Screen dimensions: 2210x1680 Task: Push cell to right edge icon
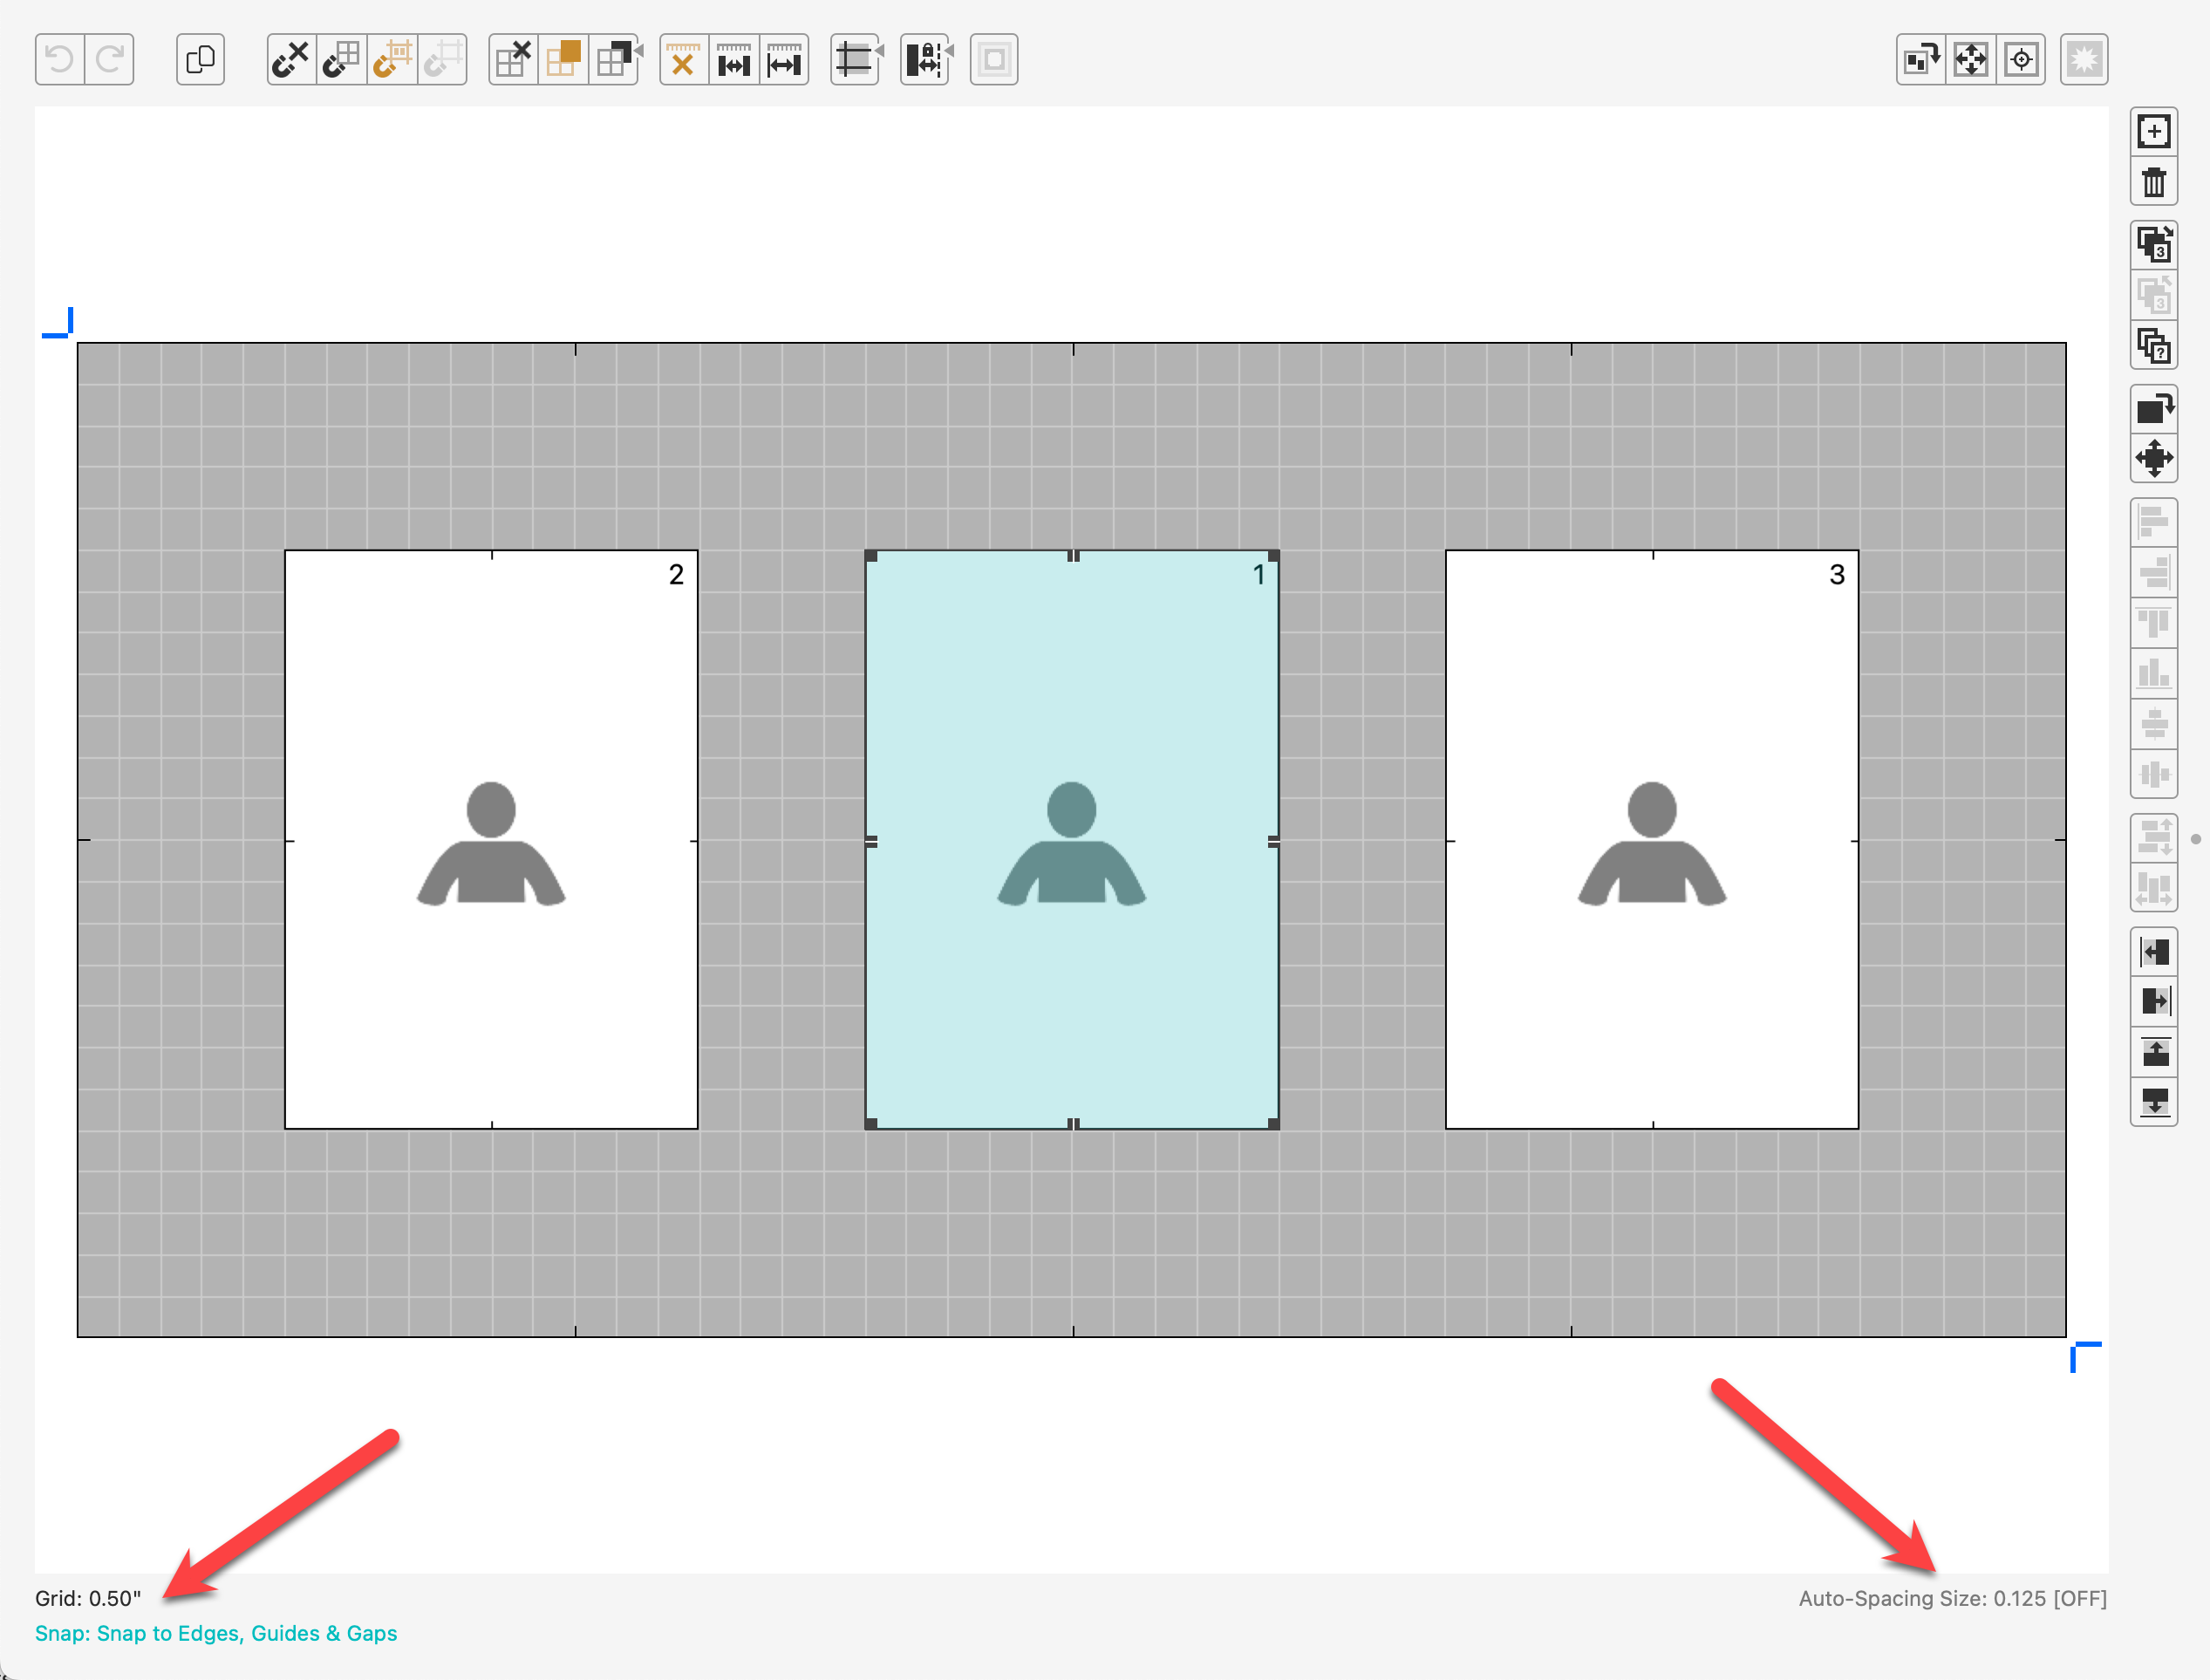coord(2153,1001)
